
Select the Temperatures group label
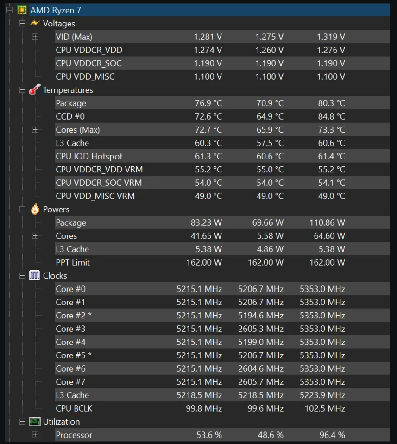(x=68, y=90)
